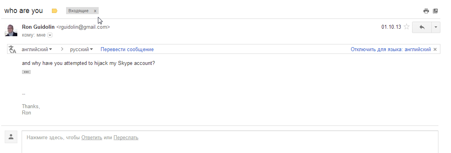This screenshot has width=451, height=153.
Task: Reply using the arrow button
Action: click(x=422, y=27)
